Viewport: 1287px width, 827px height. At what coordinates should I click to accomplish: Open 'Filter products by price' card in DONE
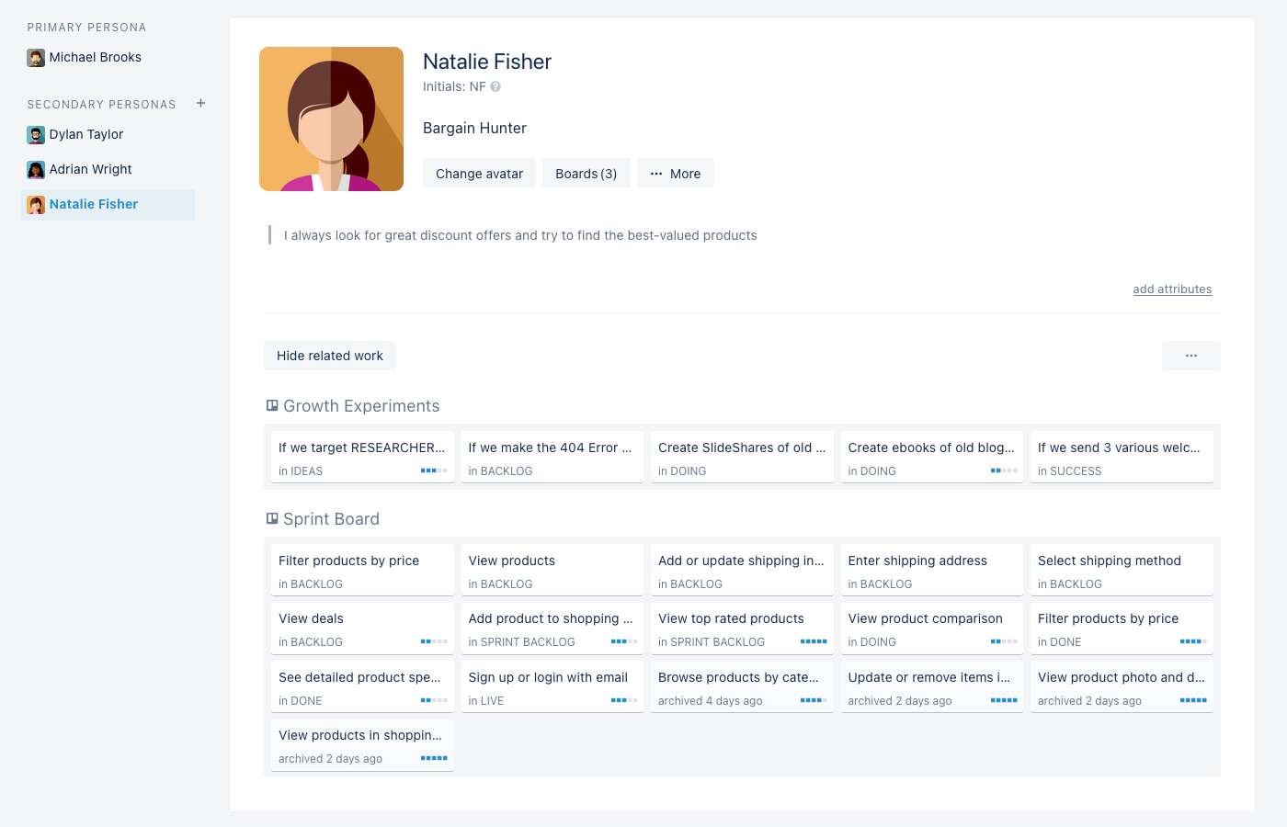[1122, 628]
